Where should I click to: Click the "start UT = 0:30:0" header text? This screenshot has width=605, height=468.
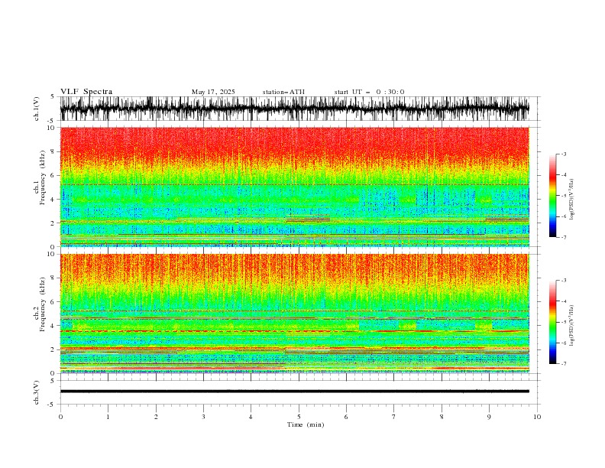pyautogui.click(x=369, y=92)
